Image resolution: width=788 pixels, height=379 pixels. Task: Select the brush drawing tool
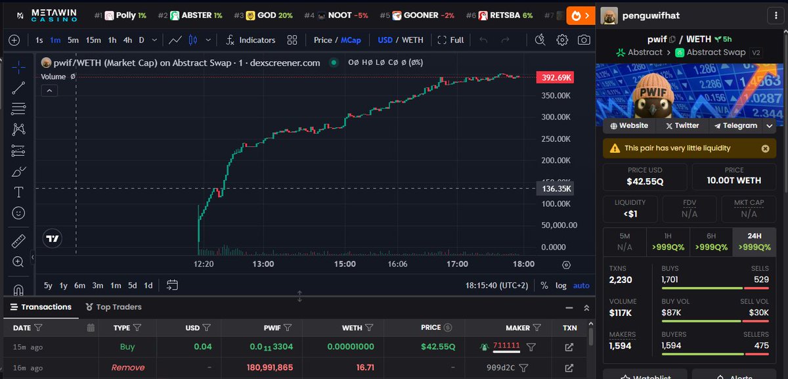pyautogui.click(x=18, y=171)
